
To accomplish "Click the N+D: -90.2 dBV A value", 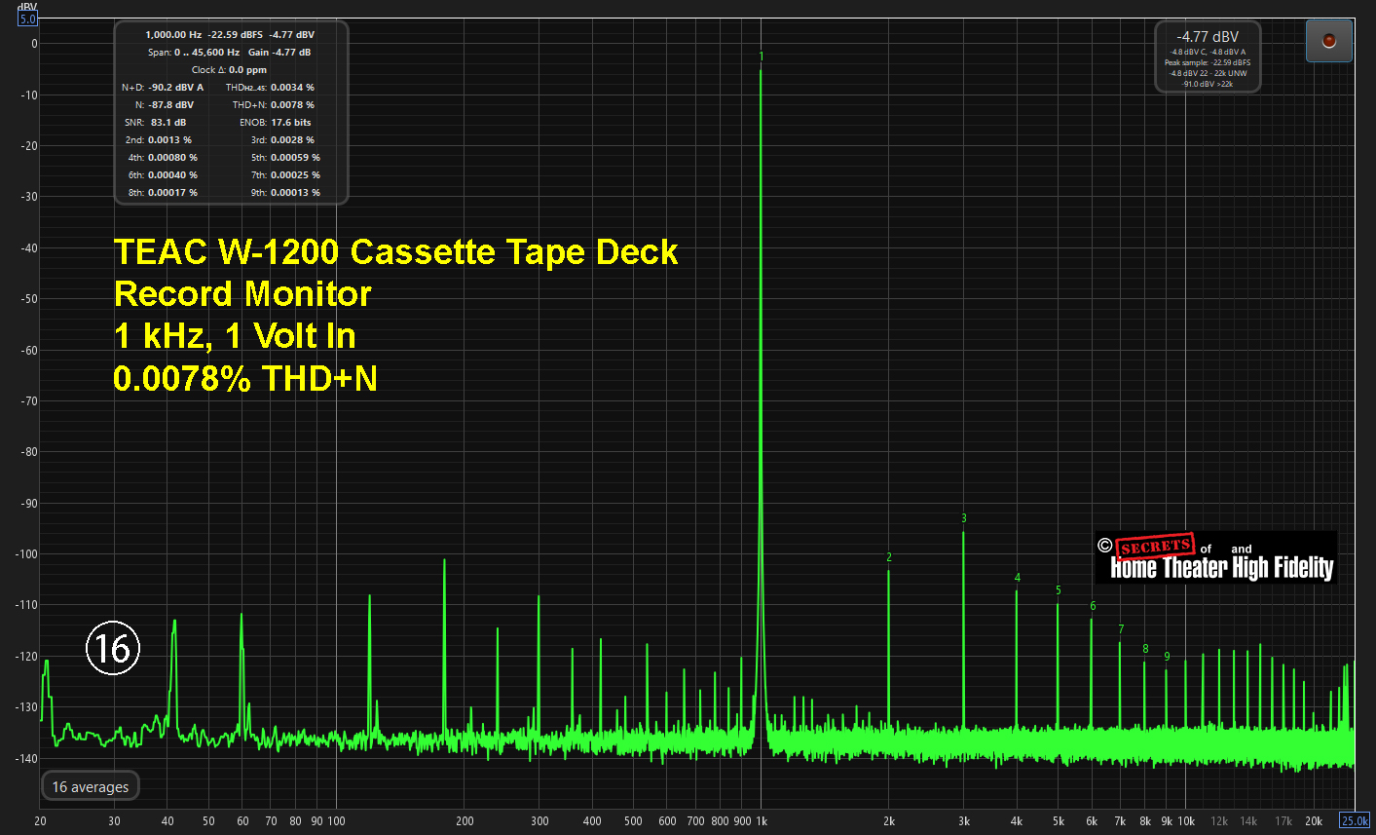I will click(x=163, y=87).
